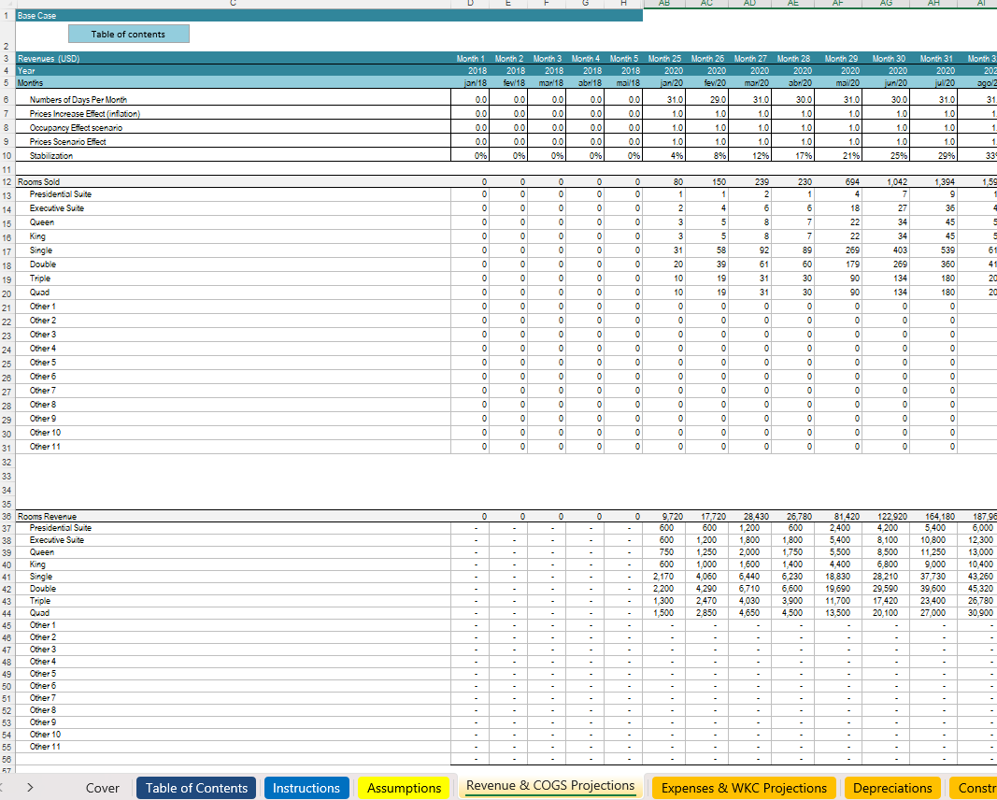997x800 pixels.
Task: Open the Cover sheet tab
Action: click(x=102, y=788)
